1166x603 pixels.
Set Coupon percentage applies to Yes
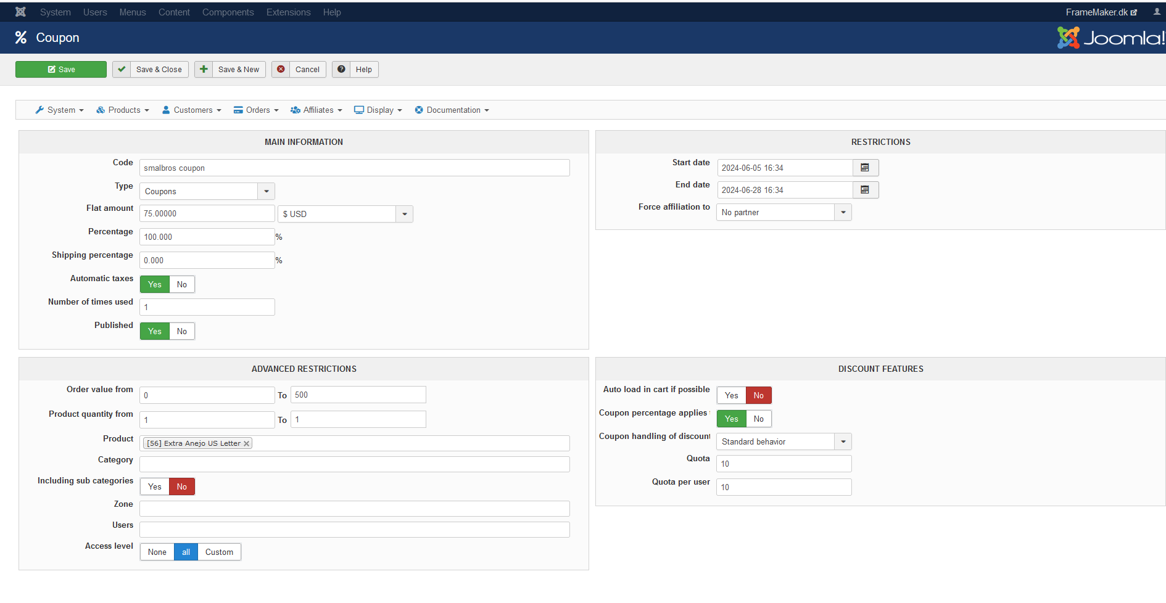point(732,419)
